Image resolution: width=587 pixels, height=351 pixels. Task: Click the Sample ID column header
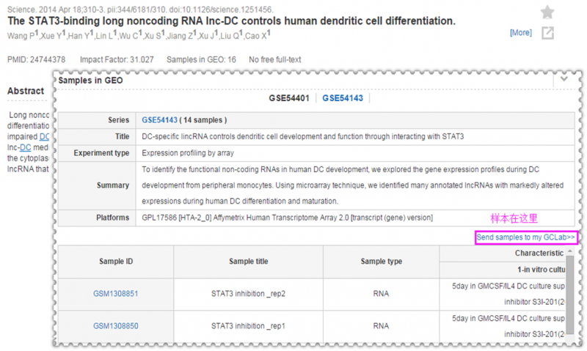[114, 262]
